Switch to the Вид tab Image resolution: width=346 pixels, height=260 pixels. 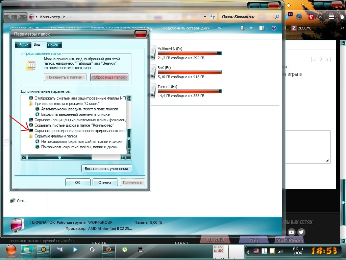37,44
